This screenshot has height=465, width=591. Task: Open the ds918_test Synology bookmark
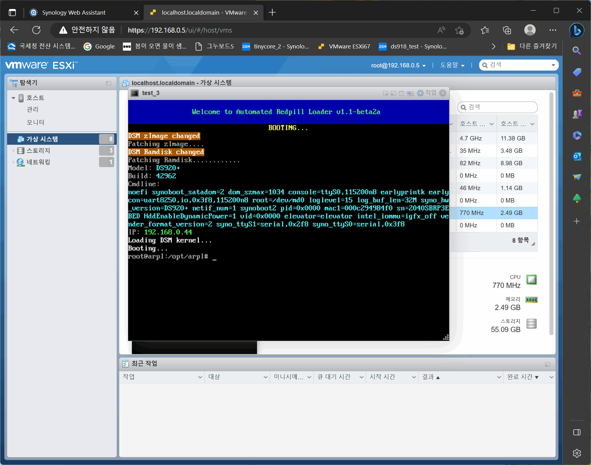tap(413, 47)
